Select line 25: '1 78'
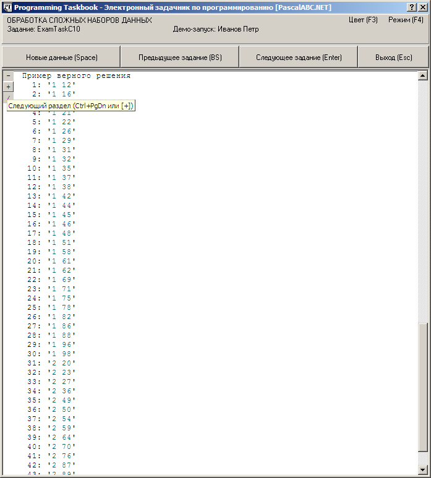 (x=51, y=307)
